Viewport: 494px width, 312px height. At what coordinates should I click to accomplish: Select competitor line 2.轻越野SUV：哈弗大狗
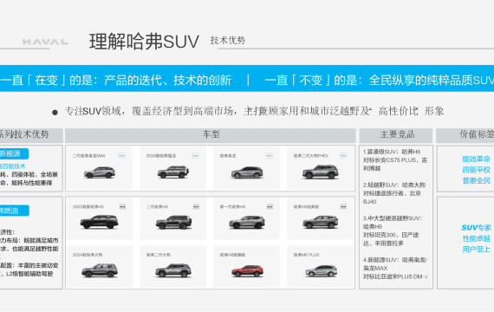point(394,185)
